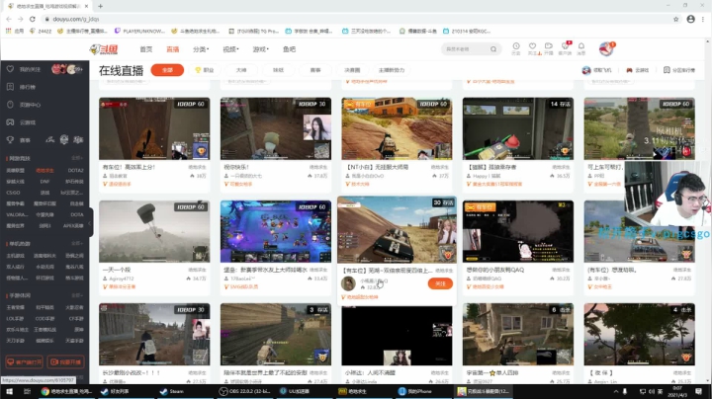Click the Chrome reload button
Viewport: 712px width, 399px height.
point(33,19)
